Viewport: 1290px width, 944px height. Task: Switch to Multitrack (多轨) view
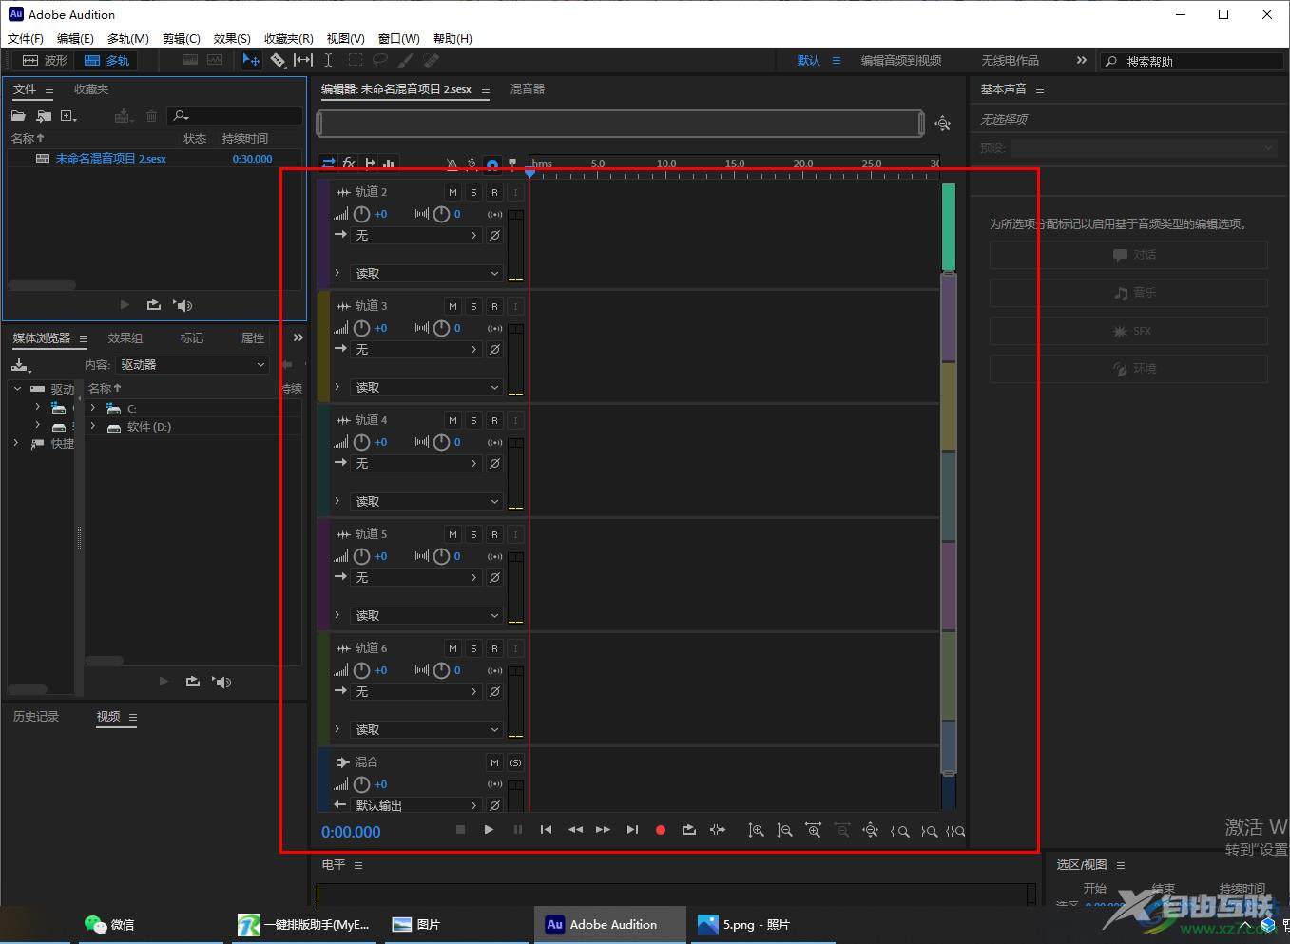pos(106,60)
